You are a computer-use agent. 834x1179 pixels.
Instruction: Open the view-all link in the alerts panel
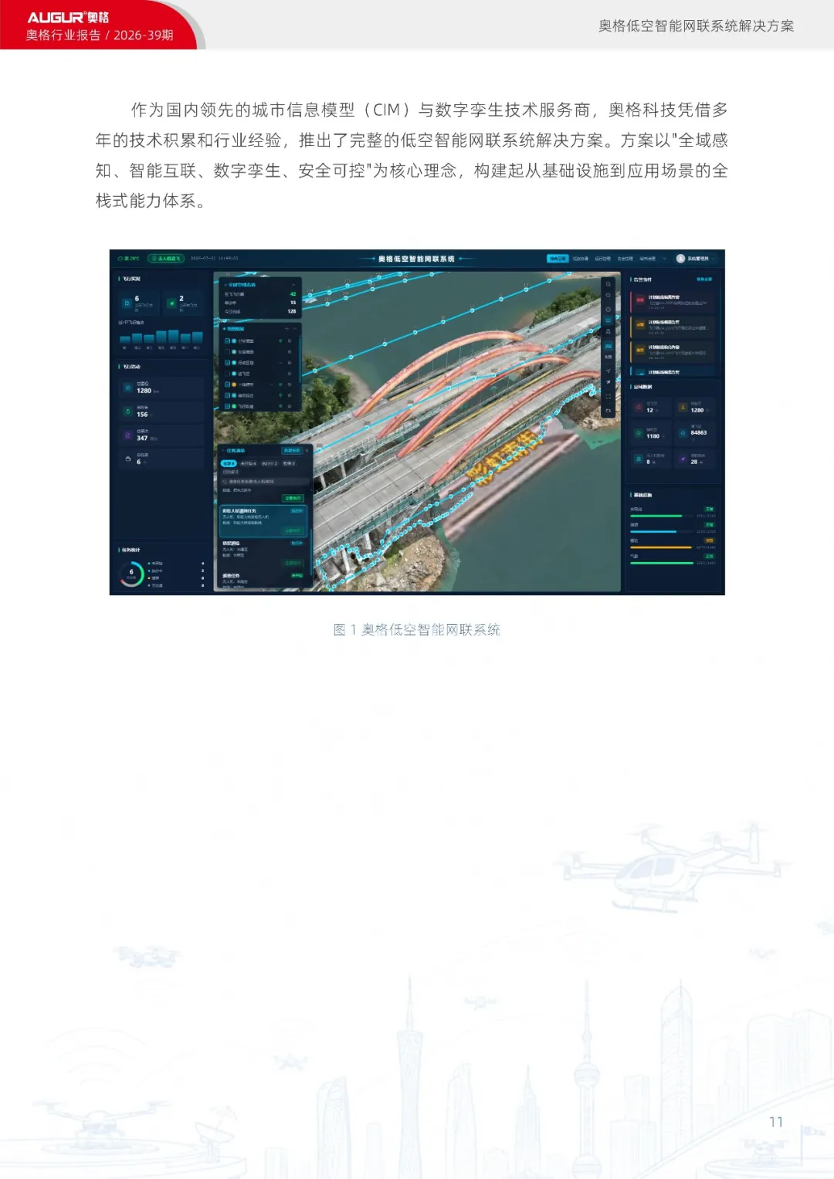704,280
